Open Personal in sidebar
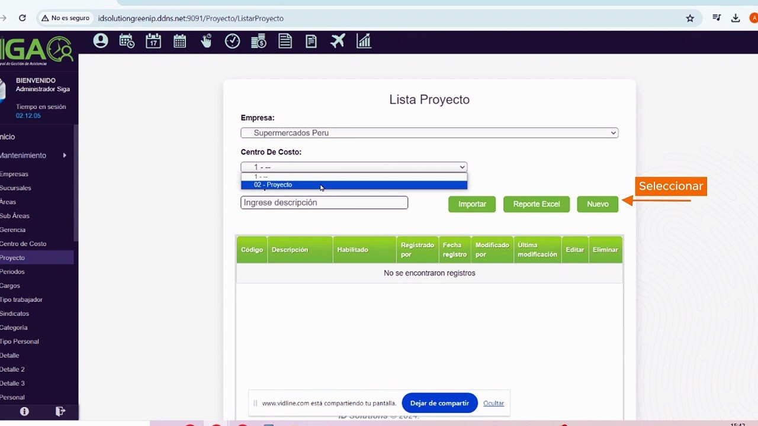 point(12,398)
